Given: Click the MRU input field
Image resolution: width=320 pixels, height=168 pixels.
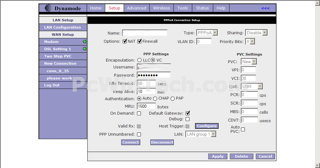Looking at the screenshot, I should pyautogui.click(x=146, y=106).
